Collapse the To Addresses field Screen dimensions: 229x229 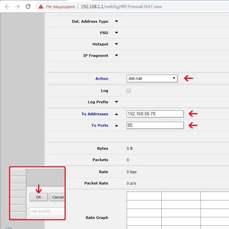(116, 114)
